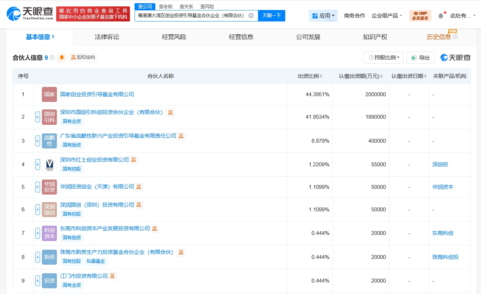Click the help icon beside 合伙人信息 count

[52, 58]
